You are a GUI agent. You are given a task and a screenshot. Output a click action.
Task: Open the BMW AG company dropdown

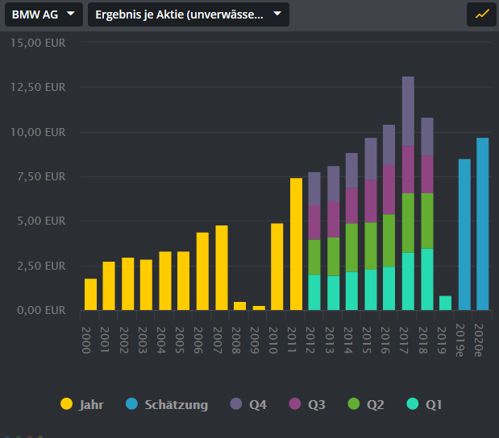(44, 14)
